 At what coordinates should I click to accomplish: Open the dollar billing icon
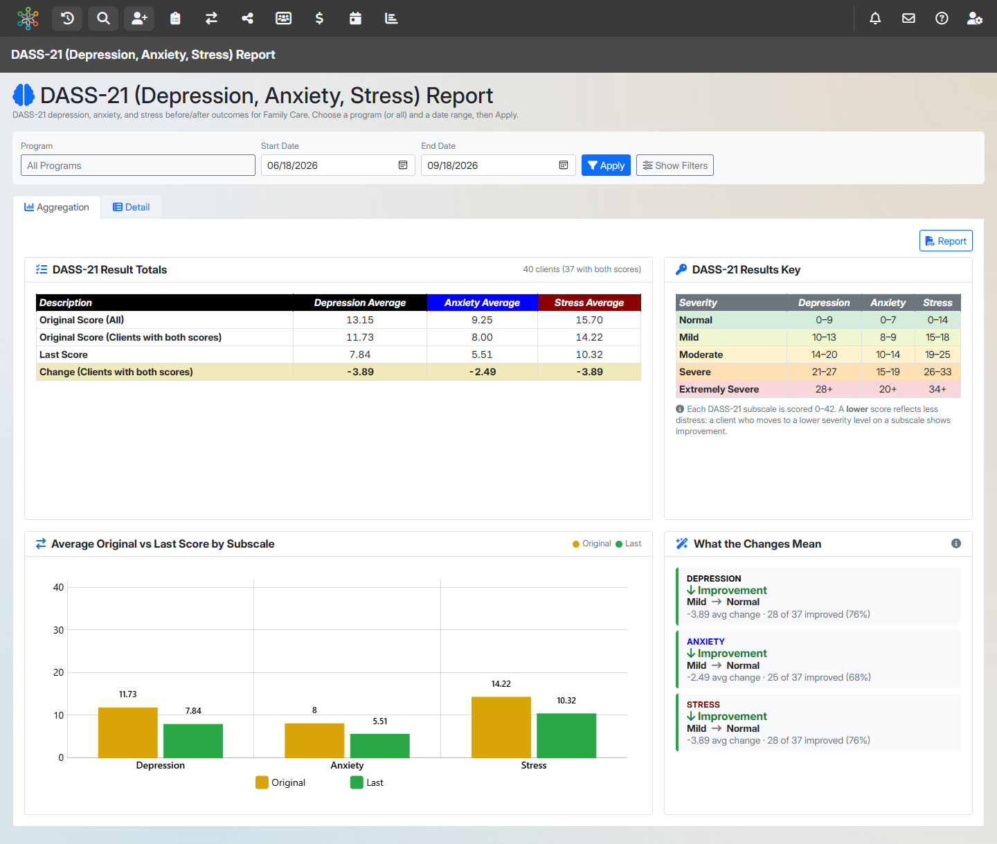pos(319,19)
